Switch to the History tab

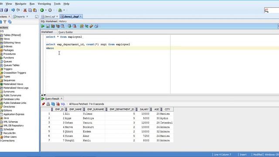[x=63, y=21]
